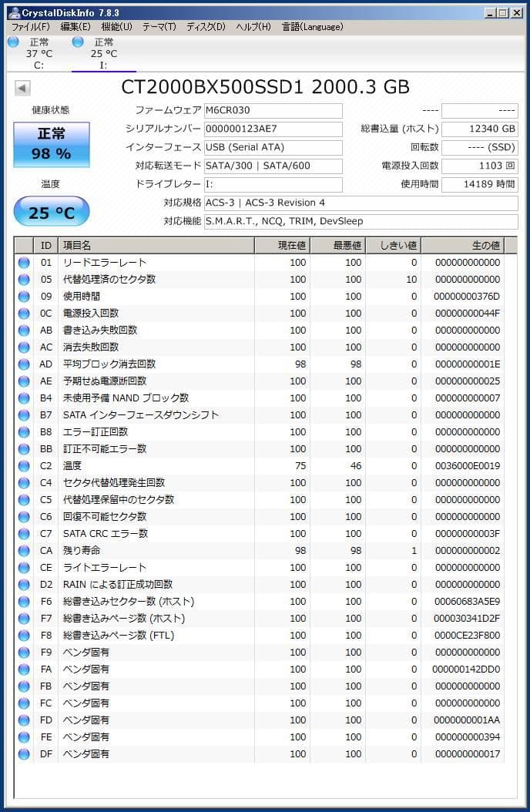
Task: Click status circle for 平均ブロック消去回数 row
Action: pos(24,364)
